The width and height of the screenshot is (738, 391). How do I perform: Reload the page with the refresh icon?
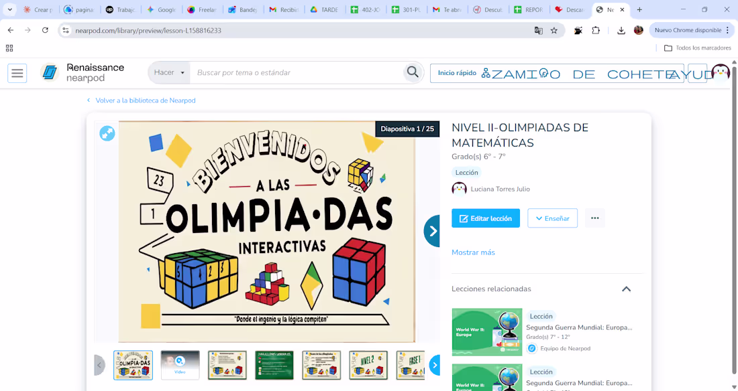[x=45, y=30]
